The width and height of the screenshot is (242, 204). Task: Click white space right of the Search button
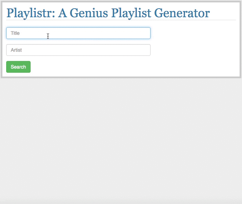(120, 67)
